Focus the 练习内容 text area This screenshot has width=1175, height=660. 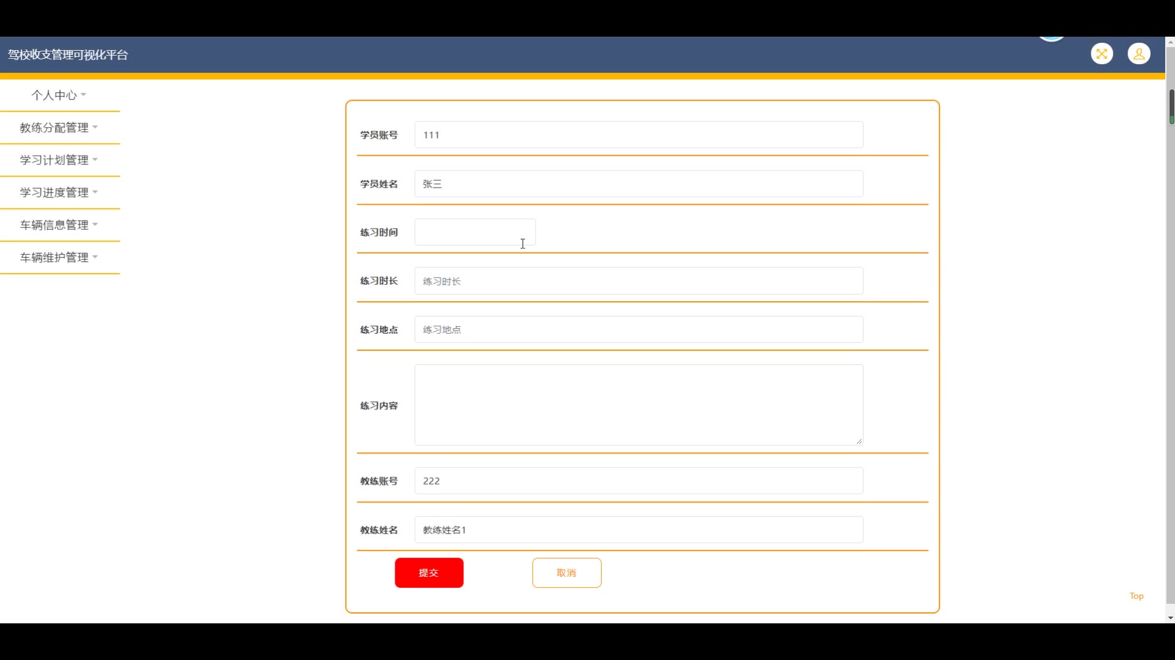tap(638, 405)
